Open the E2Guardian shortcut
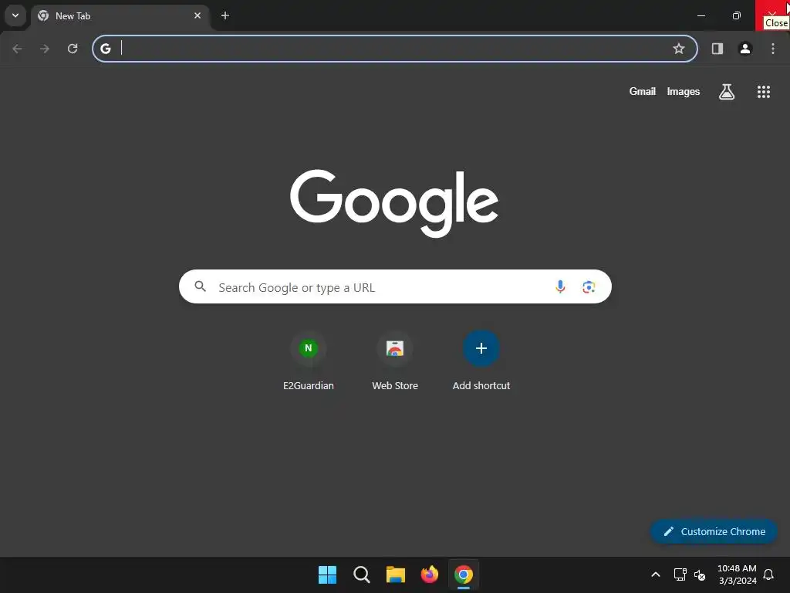Screen dimensions: 790x593 [309, 361]
